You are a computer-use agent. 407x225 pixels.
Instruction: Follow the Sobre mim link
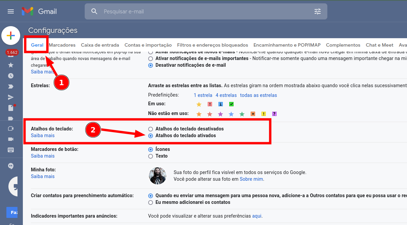point(251,179)
